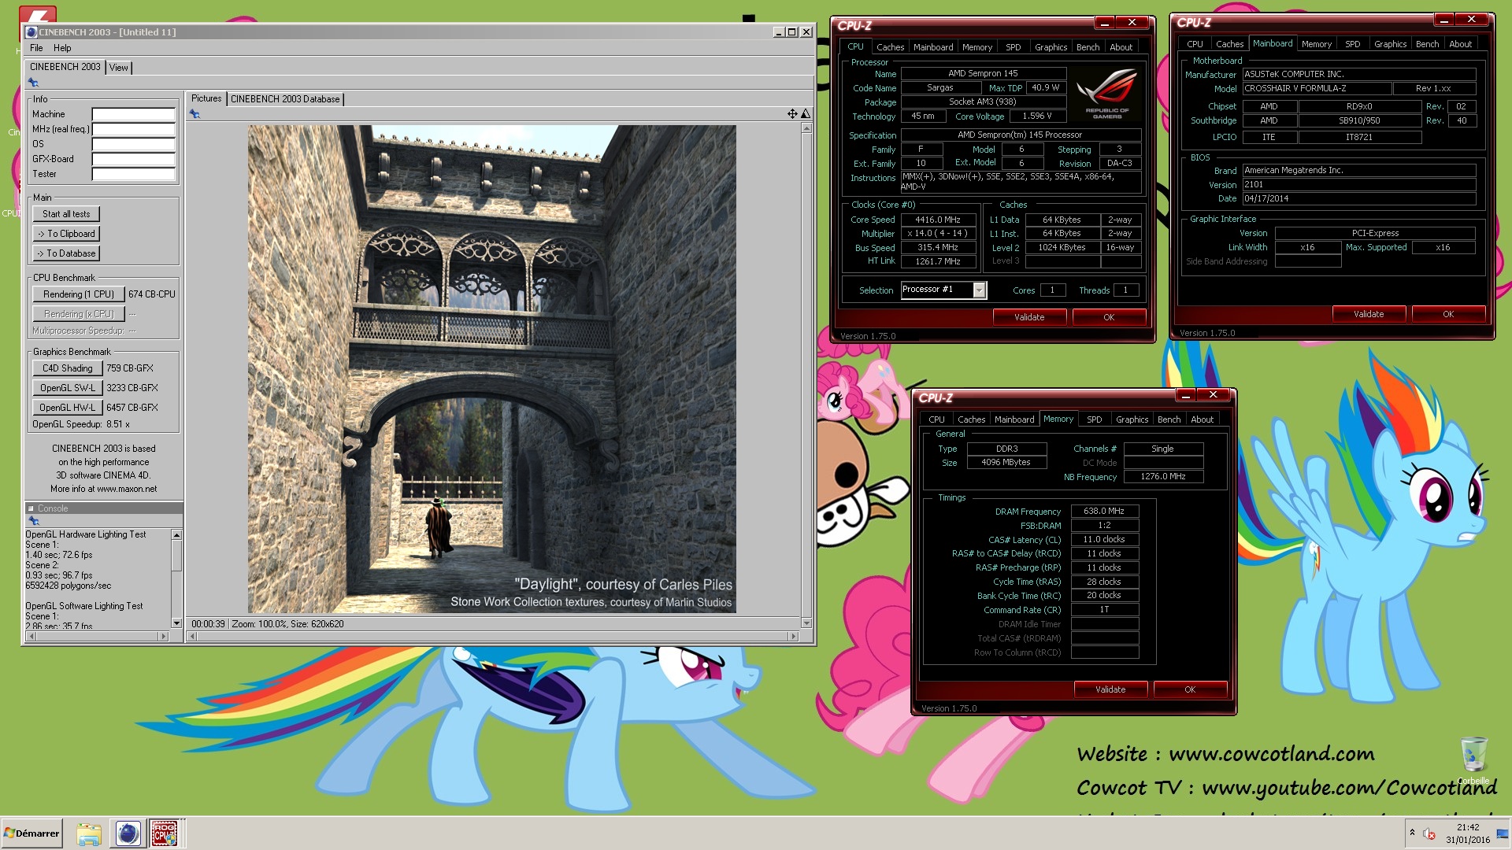Open Caches tab in CPU window
Image resolution: width=1512 pixels, height=850 pixels.
point(890,47)
